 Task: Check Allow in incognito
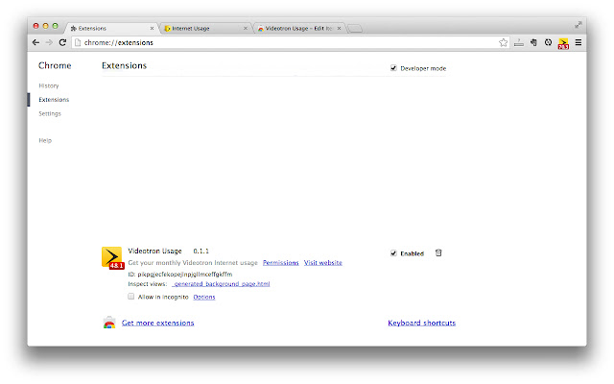(130, 297)
